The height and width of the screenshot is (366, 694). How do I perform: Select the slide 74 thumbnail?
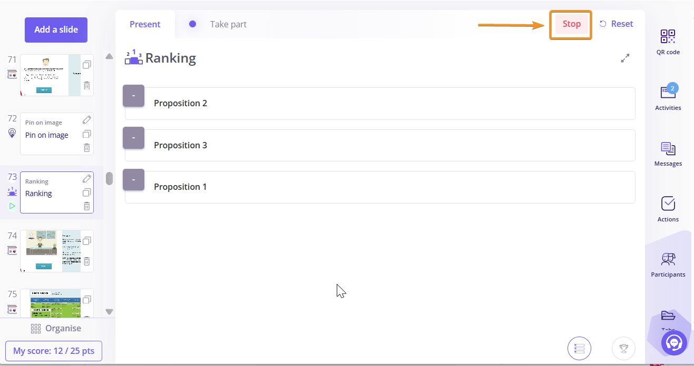(51, 251)
